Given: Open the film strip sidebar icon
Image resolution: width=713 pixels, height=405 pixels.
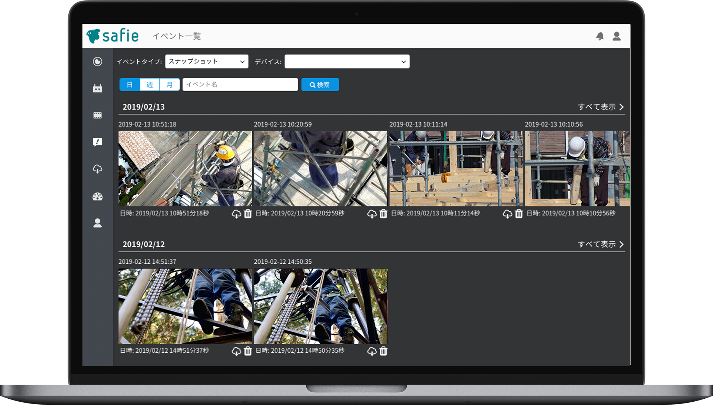Looking at the screenshot, I should tap(97, 115).
